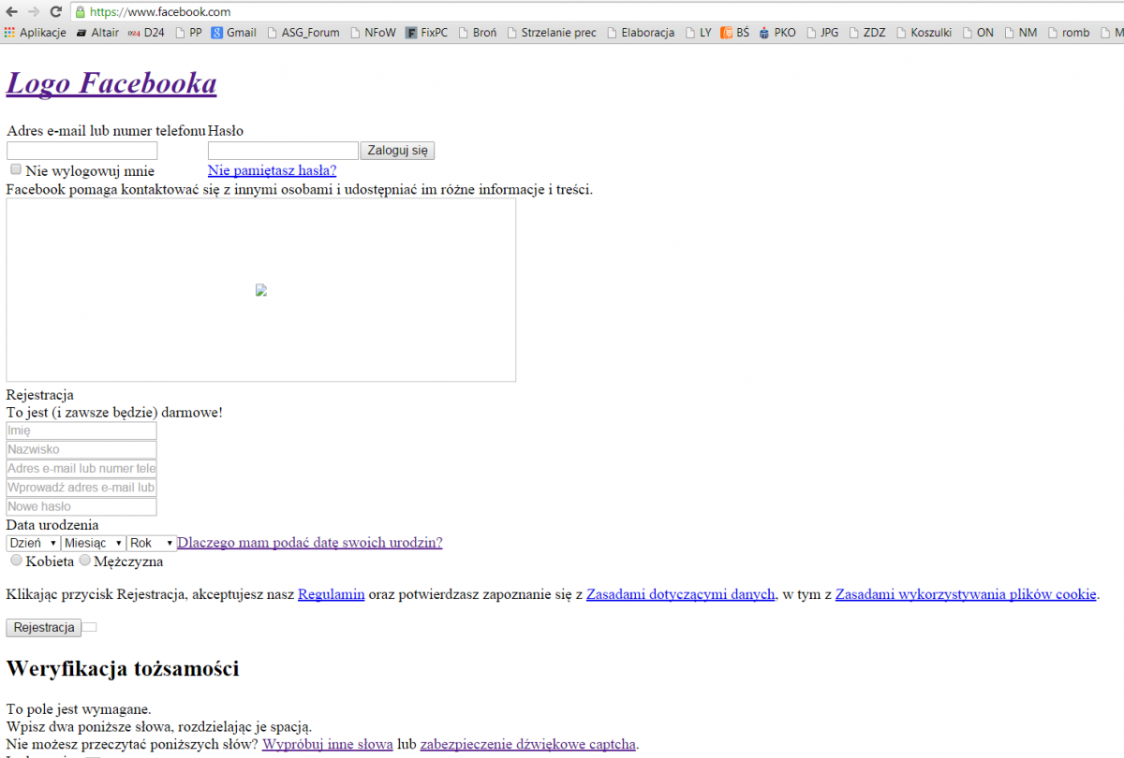Open the LY bookmark
This screenshot has height=758, width=1124.
[x=698, y=33]
